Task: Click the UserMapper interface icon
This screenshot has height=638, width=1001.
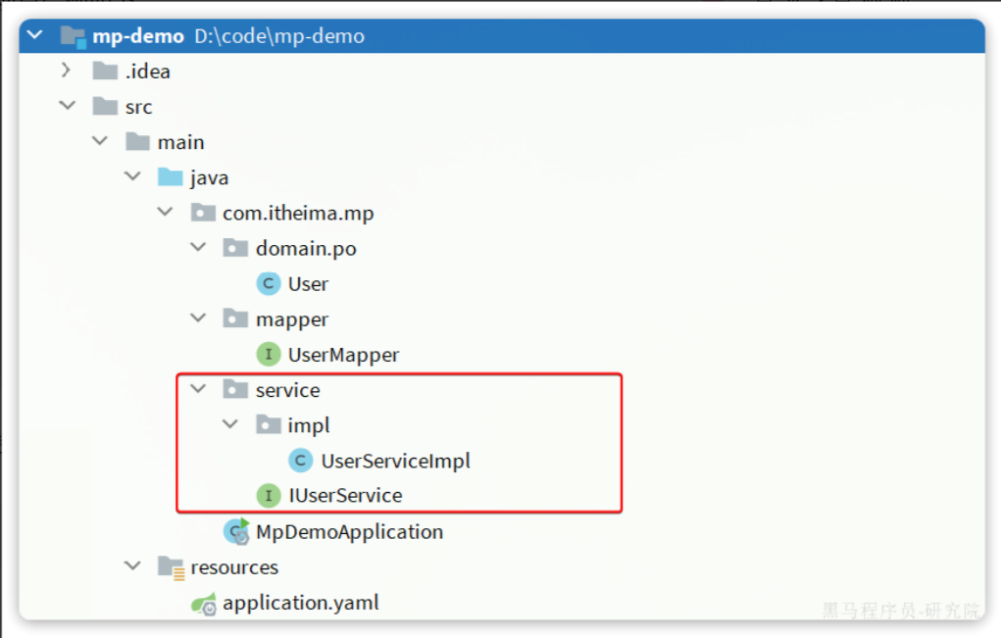Action: click(x=268, y=355)
